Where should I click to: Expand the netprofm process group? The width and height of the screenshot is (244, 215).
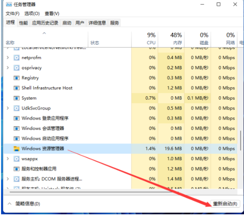click(x=8, y=58)
